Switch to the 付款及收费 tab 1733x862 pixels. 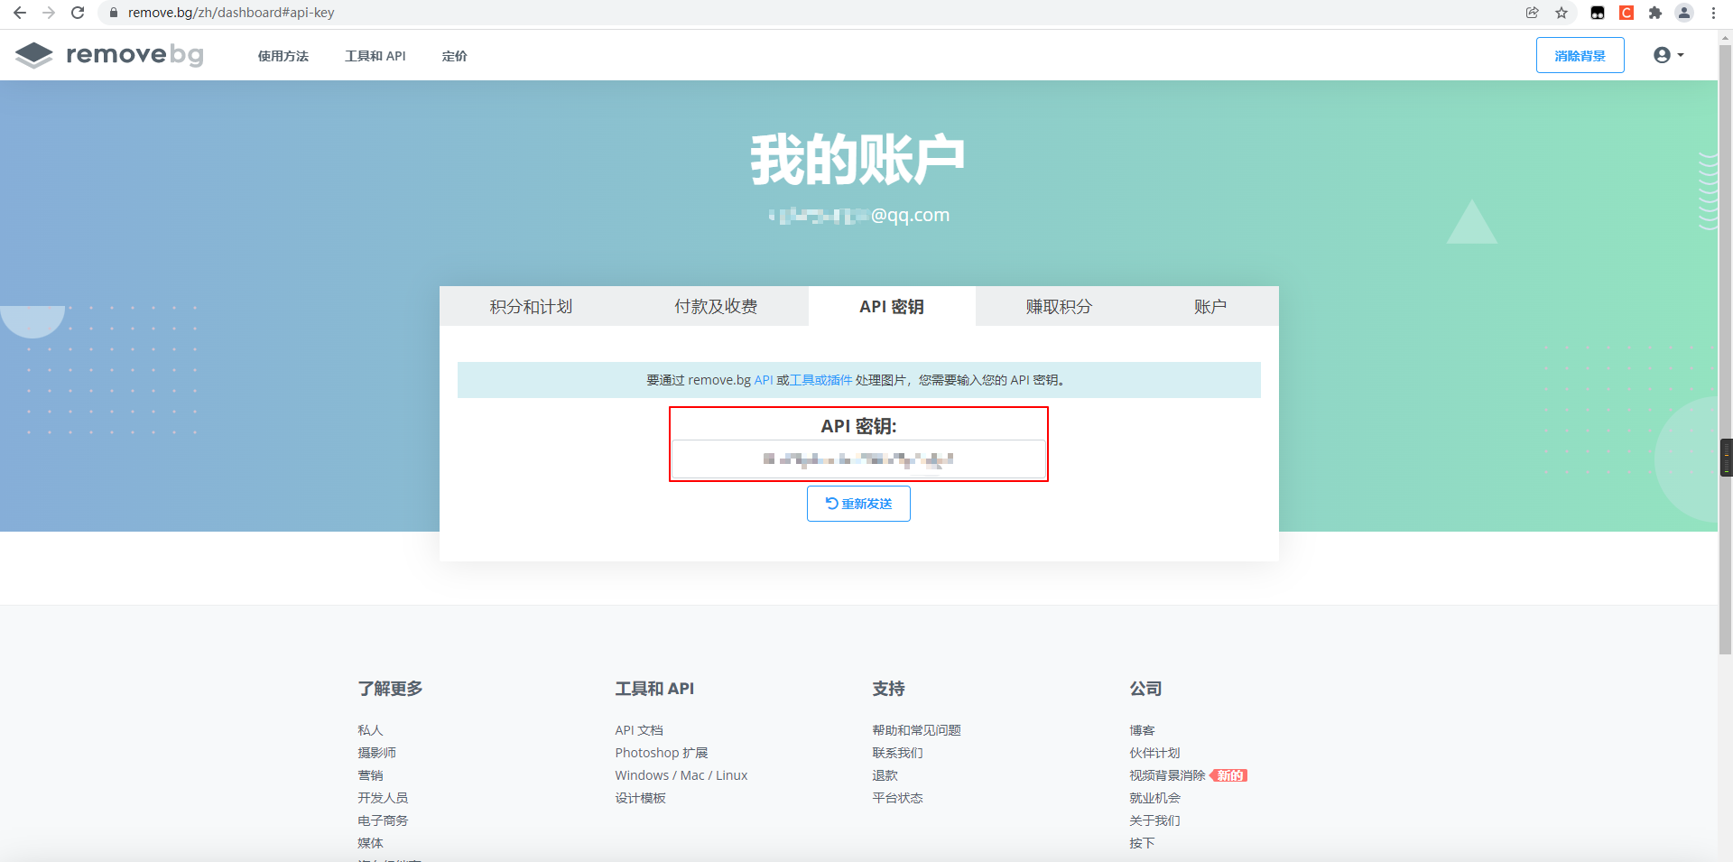[x=716, y=306]
